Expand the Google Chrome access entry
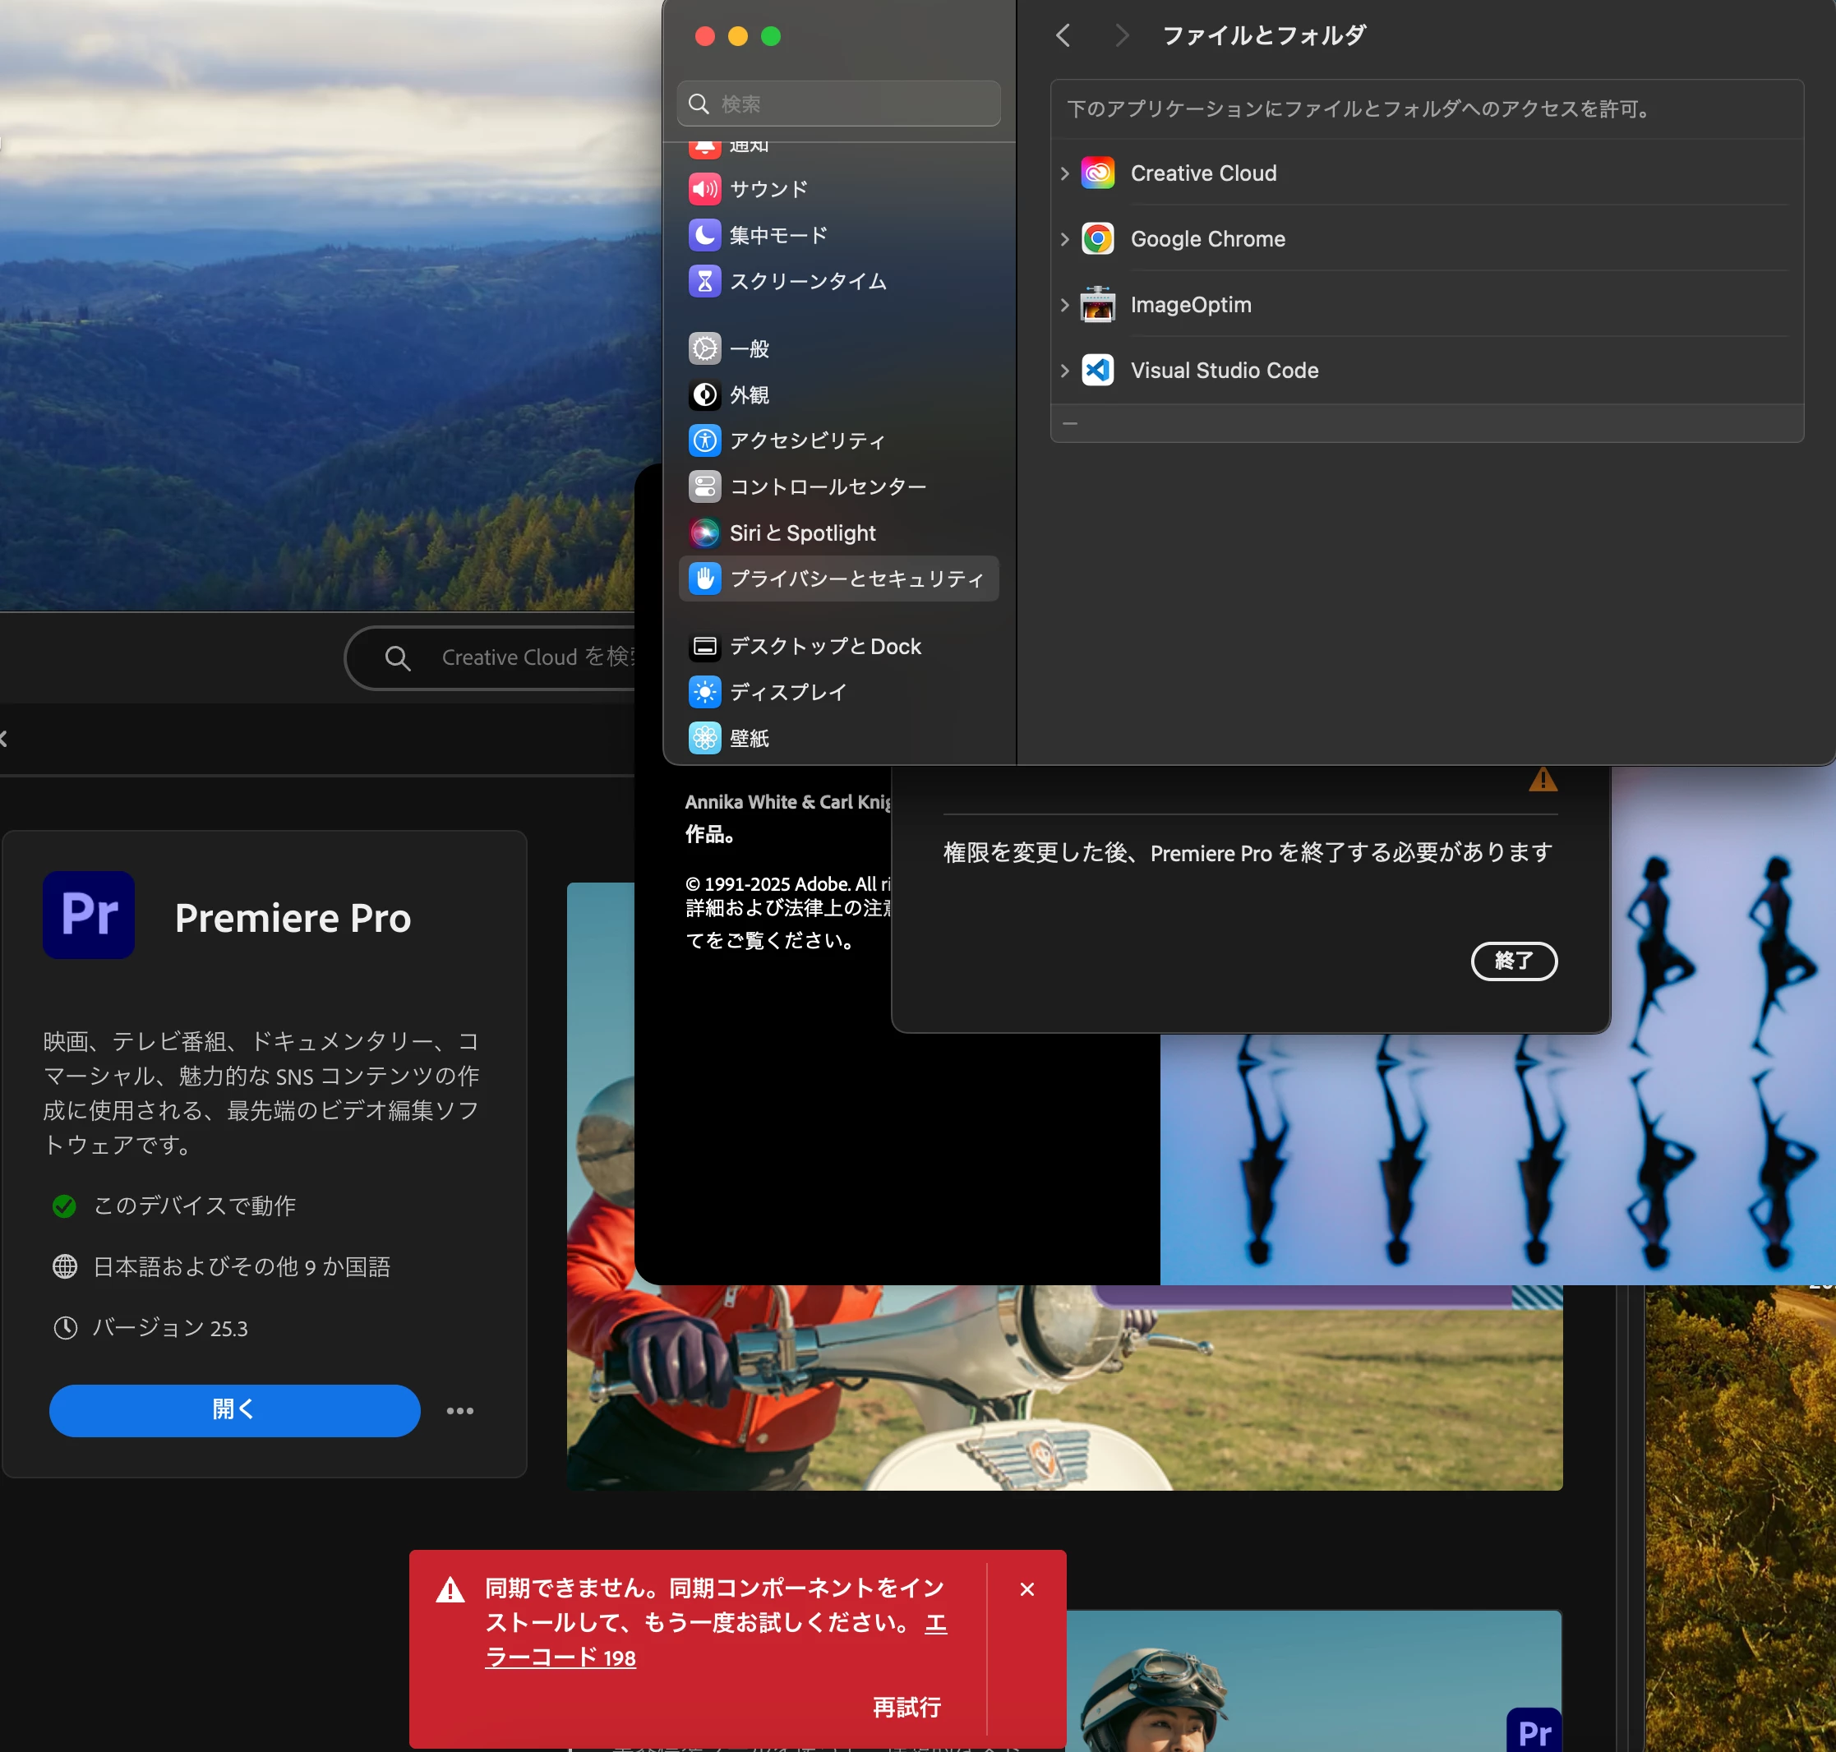1836x1752 pixels. pos(1064,239)
